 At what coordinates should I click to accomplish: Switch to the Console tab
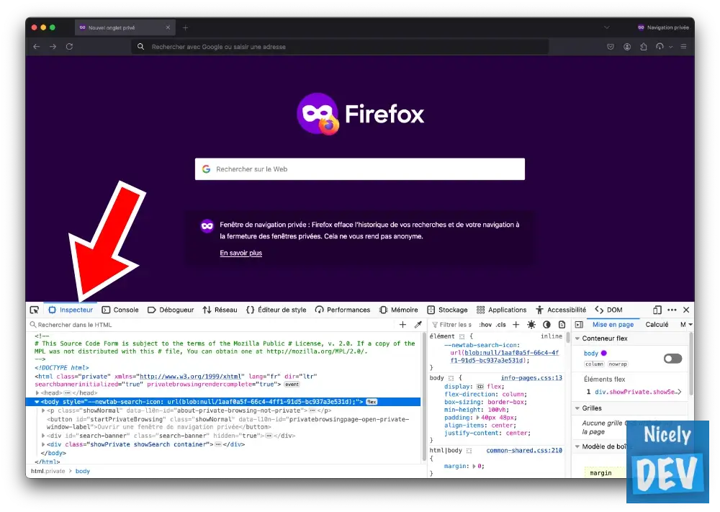[120, 310]
